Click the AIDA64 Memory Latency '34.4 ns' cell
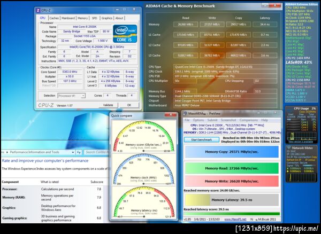 click(265, 25)
